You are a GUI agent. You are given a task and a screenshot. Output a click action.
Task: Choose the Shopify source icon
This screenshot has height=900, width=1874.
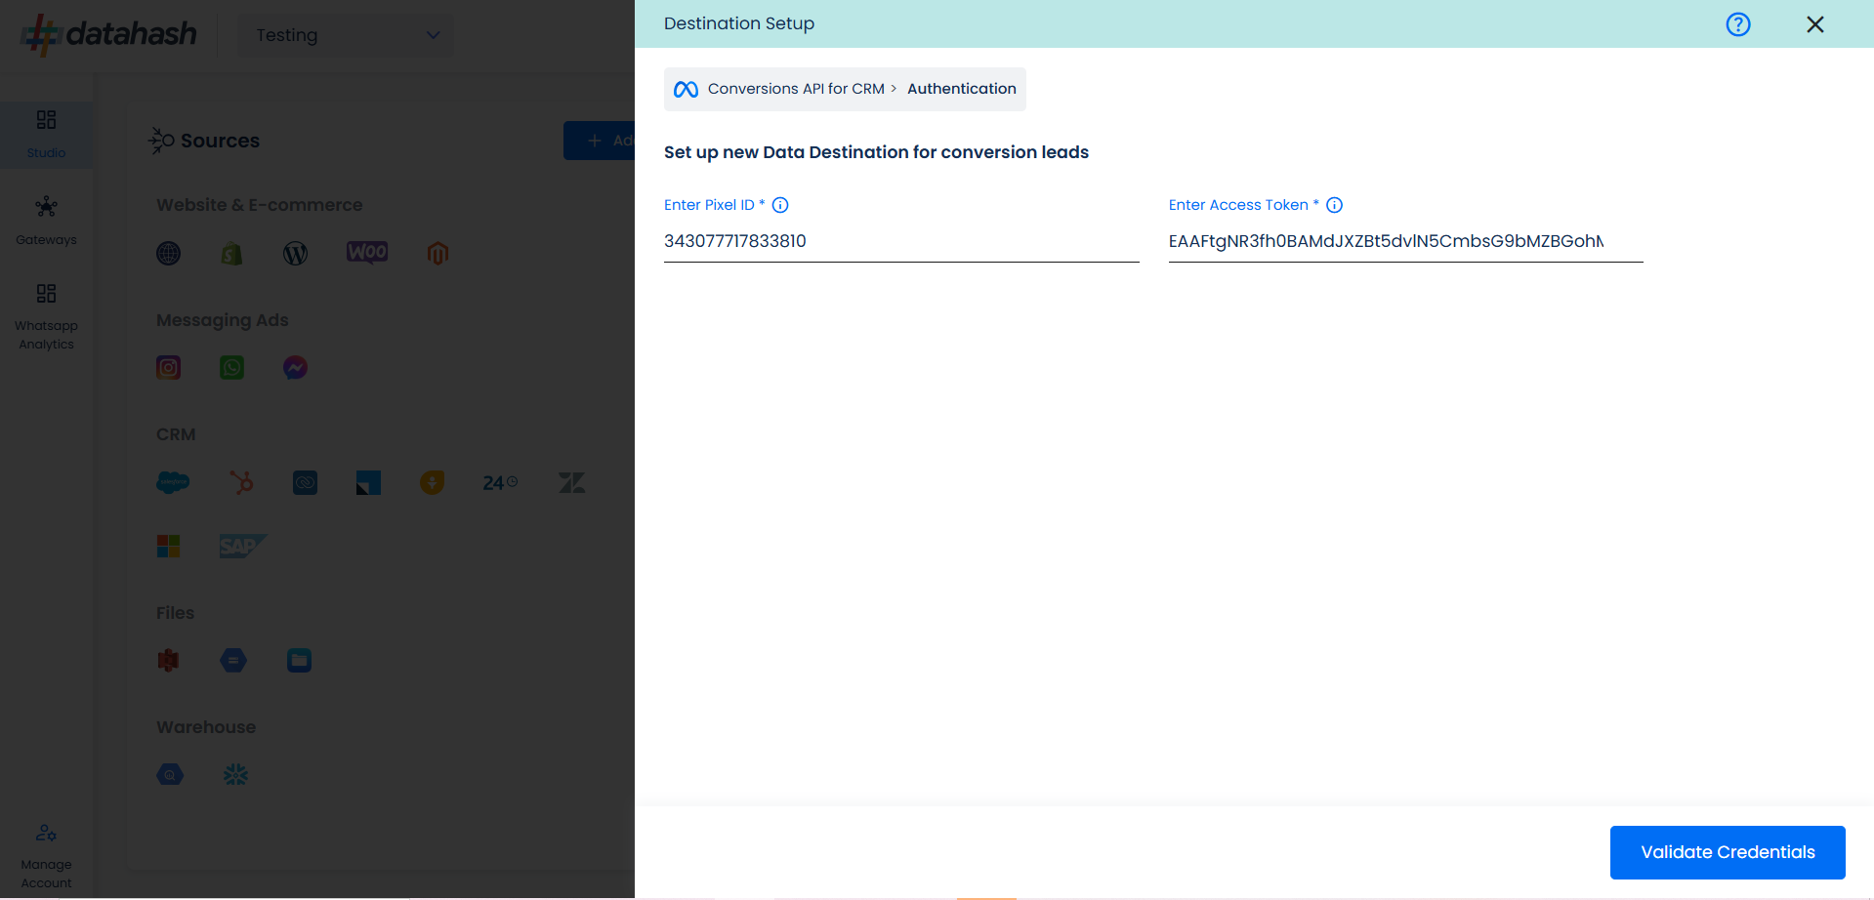(x=231, y=254)
